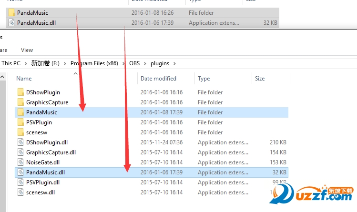357x212 pixels.
Task: Click the 210 KB size of DShowPlugin.dll
Action: tap(278, 142)
